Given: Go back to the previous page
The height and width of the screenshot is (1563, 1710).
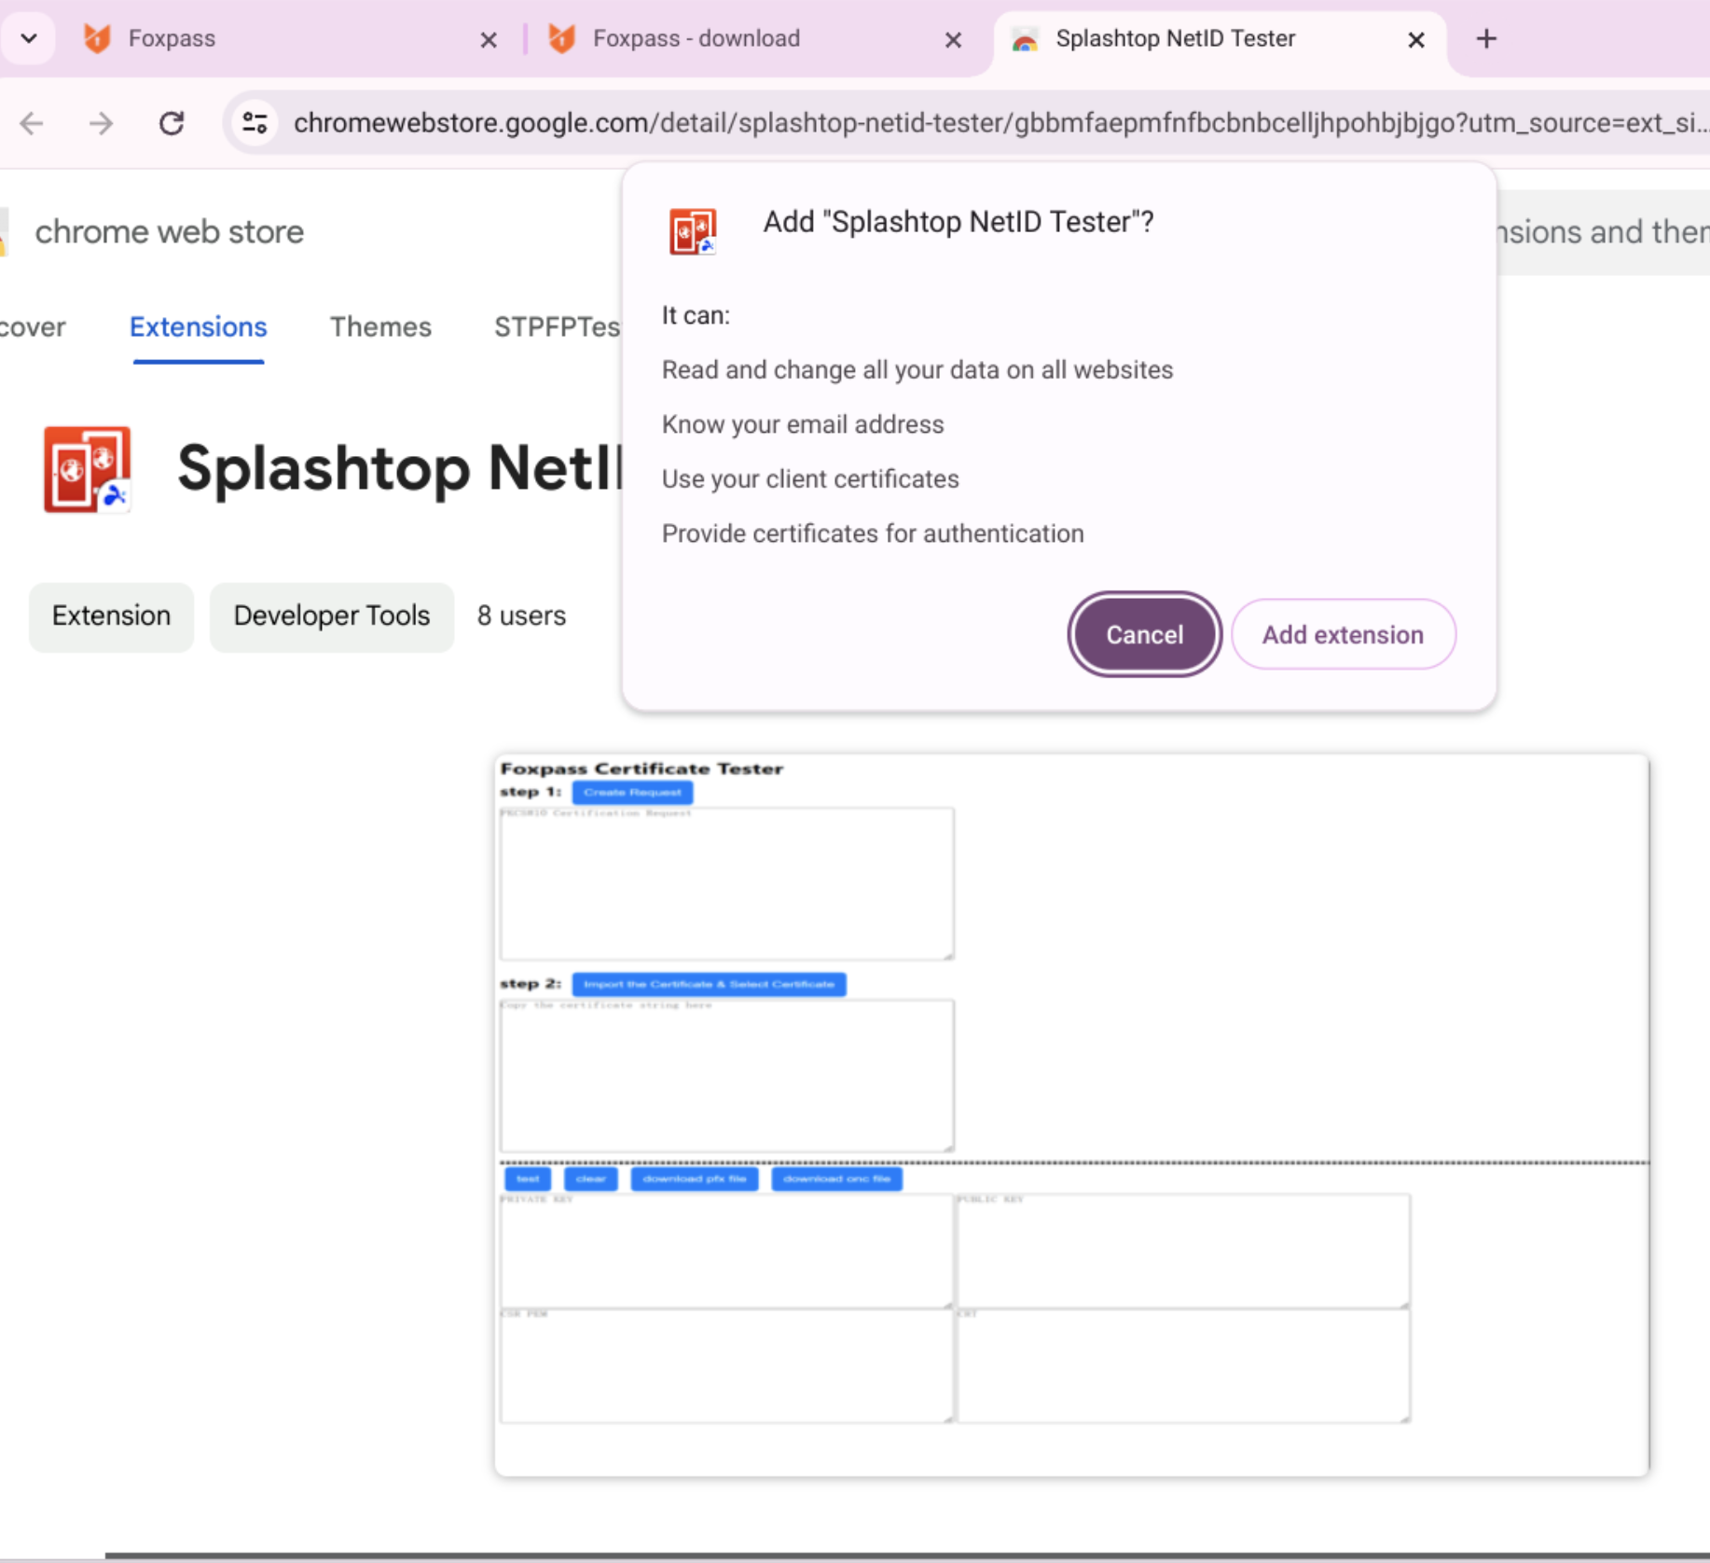Looking at the screenshot, I should tap(33, 123).
